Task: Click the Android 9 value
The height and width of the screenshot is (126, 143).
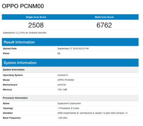Action: (x=62, y=75)
